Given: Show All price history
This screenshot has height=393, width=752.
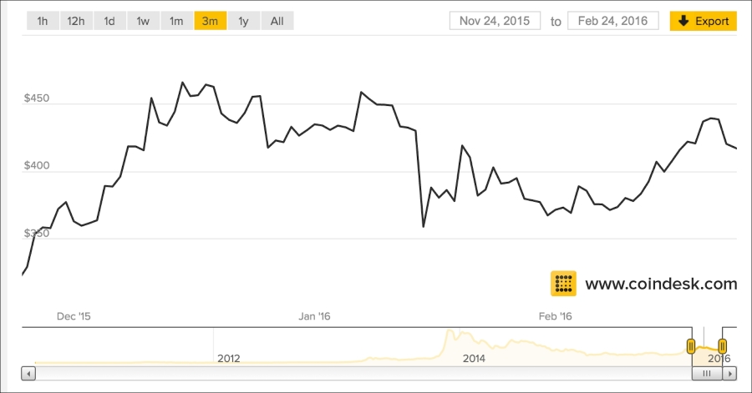Looking at the screenshot, I should pos(277,21).
